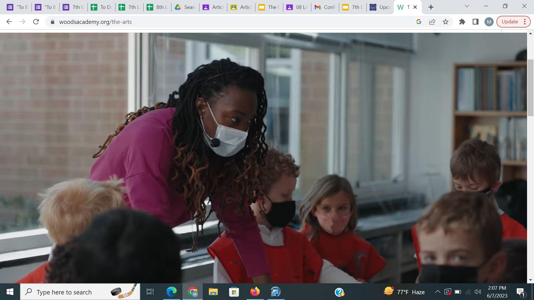This screenshot has width=534, height=300.
Task: Switch to the Gmail Confi tab
Action: [325, 7]
